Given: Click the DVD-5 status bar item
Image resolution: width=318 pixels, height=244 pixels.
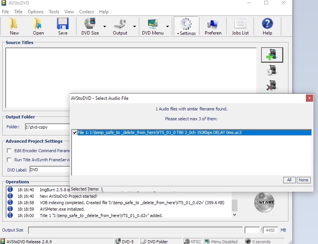Looking at the screenshot, I should pos(127,241).
